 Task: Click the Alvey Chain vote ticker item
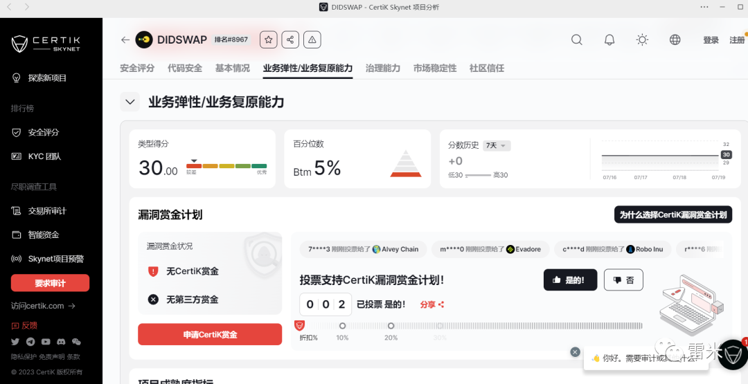[364, 249]
